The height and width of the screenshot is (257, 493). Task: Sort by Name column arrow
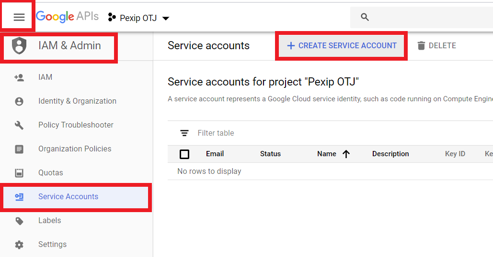pos(346,154)
